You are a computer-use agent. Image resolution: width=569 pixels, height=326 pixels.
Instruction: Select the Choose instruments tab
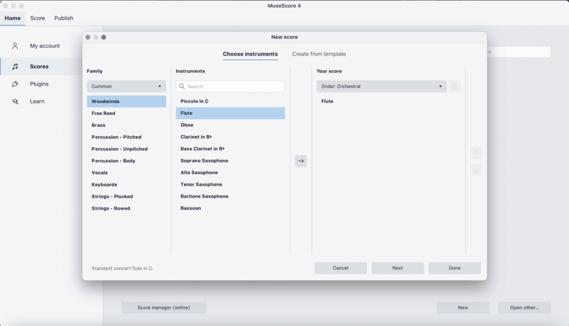tap(251, 54)
